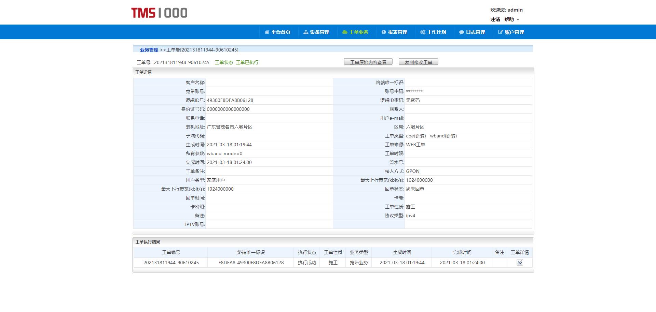656x312 pixels.
Task: Click results completion time 2021-03-18 01:24:00
Action: [x=462, y=263]
